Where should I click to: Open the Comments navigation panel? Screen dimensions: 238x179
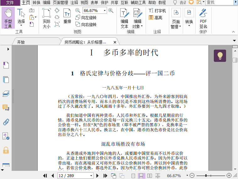coord(6,108)
